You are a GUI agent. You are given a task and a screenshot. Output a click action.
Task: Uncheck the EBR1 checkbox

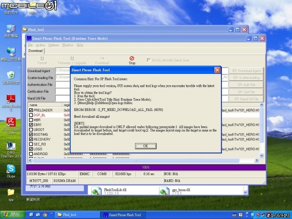(31, 125)
